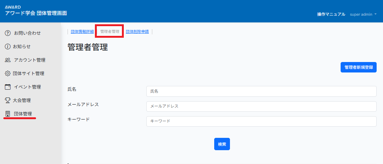383x164 pixels.
Task: Open 団体サイト管理 with the gear icon
Action: point(8,74)
